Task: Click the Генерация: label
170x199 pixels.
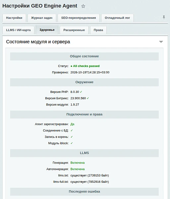Action: 61,163
